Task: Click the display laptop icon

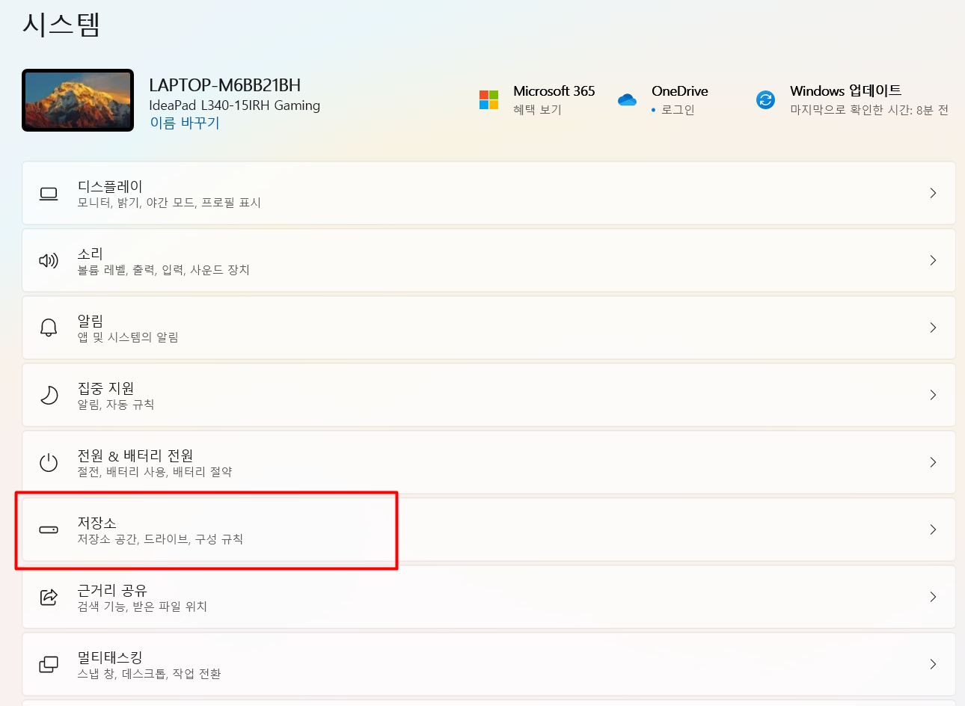Action: (x=49, y=194)
